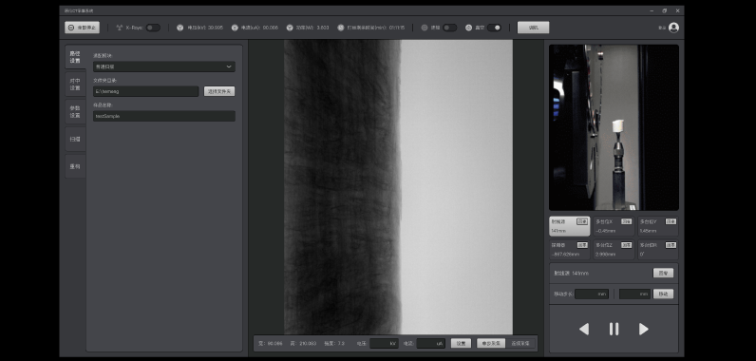Toggle the switch left of the vacuum control
Viewport: 756px width, 361px height.
click(x=450, y=28)
